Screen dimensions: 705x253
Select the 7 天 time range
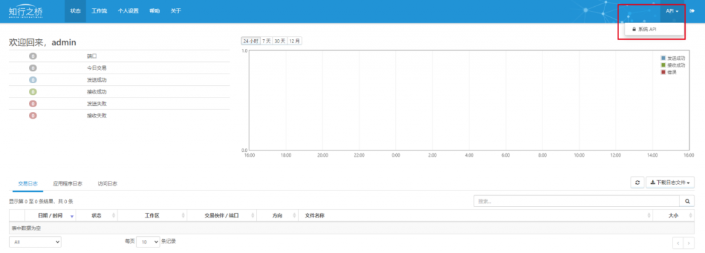click(x=266, y=41)
